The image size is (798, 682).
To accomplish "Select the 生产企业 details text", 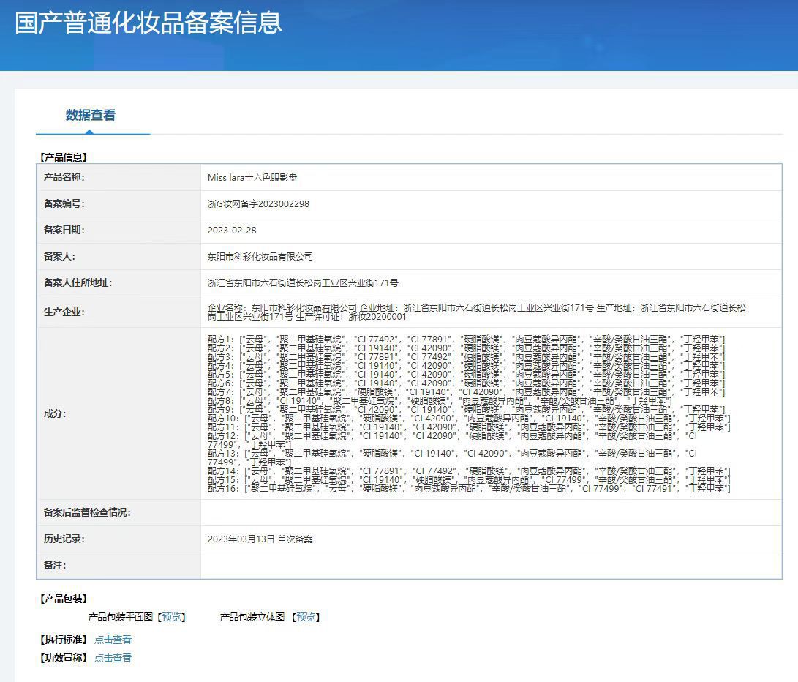I will pos(476,312).
